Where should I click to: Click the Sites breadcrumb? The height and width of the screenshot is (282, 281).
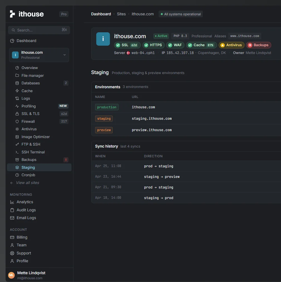121,14
